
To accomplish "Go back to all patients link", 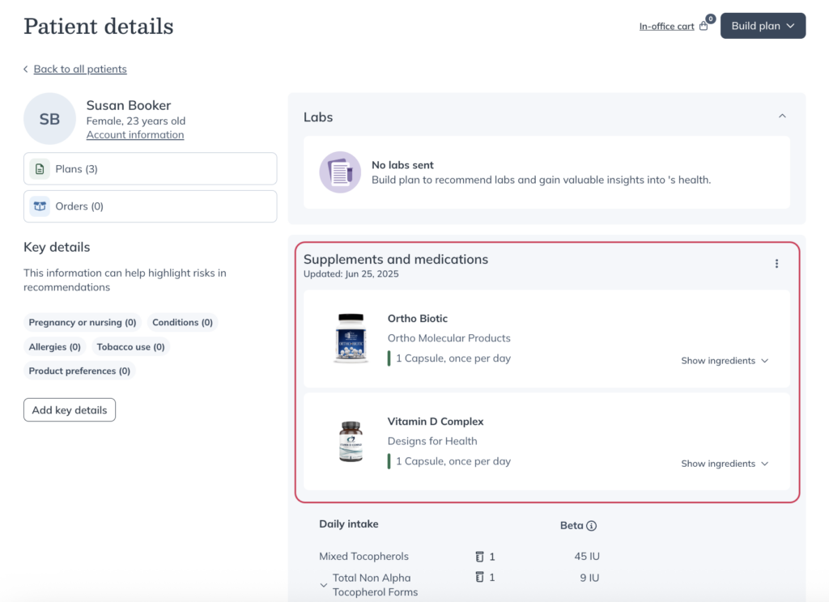I will (80, 70).
